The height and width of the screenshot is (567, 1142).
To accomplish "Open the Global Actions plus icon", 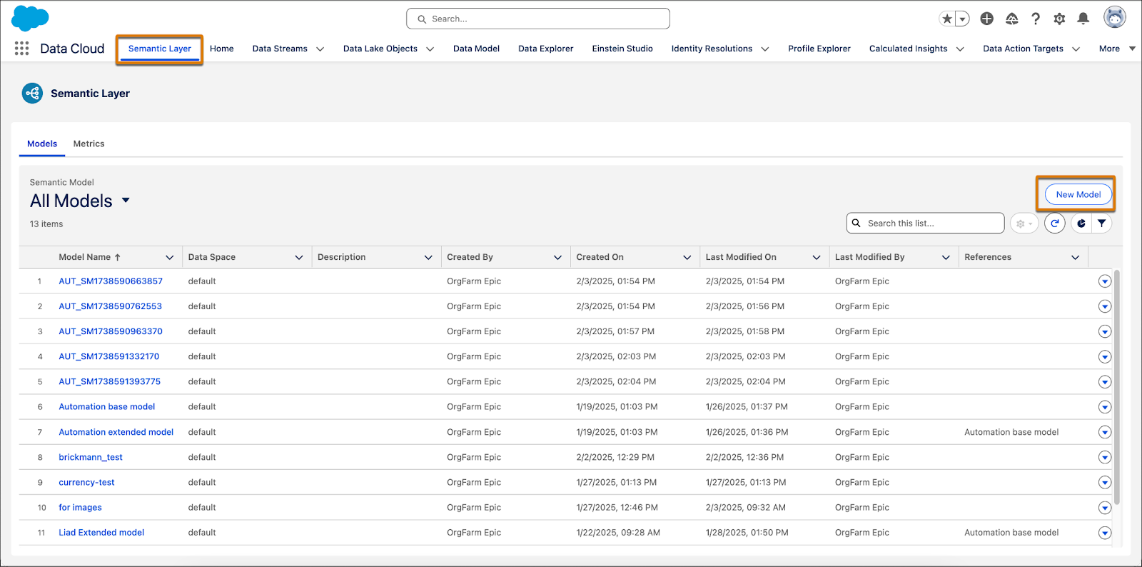I will pyautogui.click(x=987, y=19).
